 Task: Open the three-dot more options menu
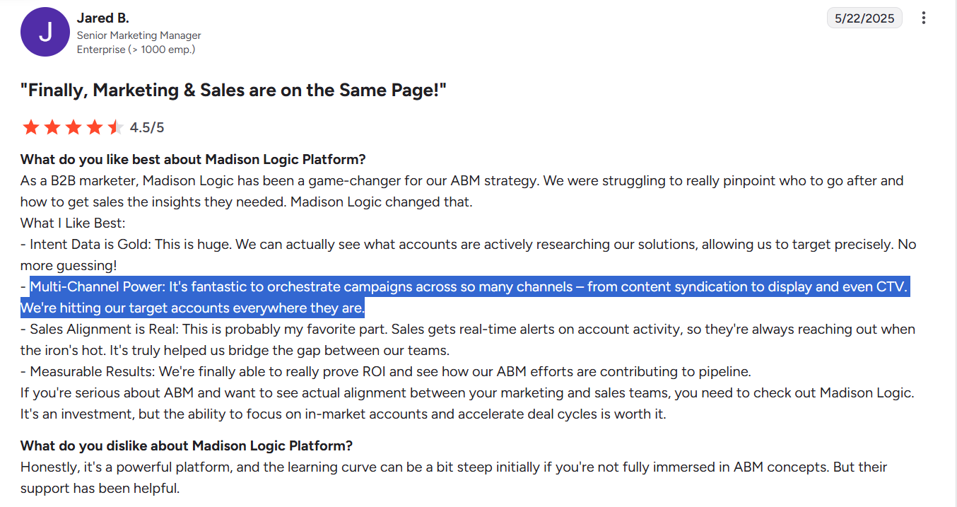923,18
